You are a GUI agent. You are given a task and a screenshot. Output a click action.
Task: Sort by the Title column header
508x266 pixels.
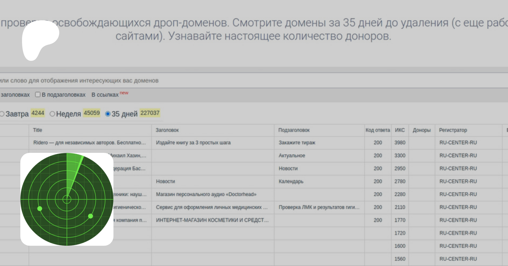point(38,130)
